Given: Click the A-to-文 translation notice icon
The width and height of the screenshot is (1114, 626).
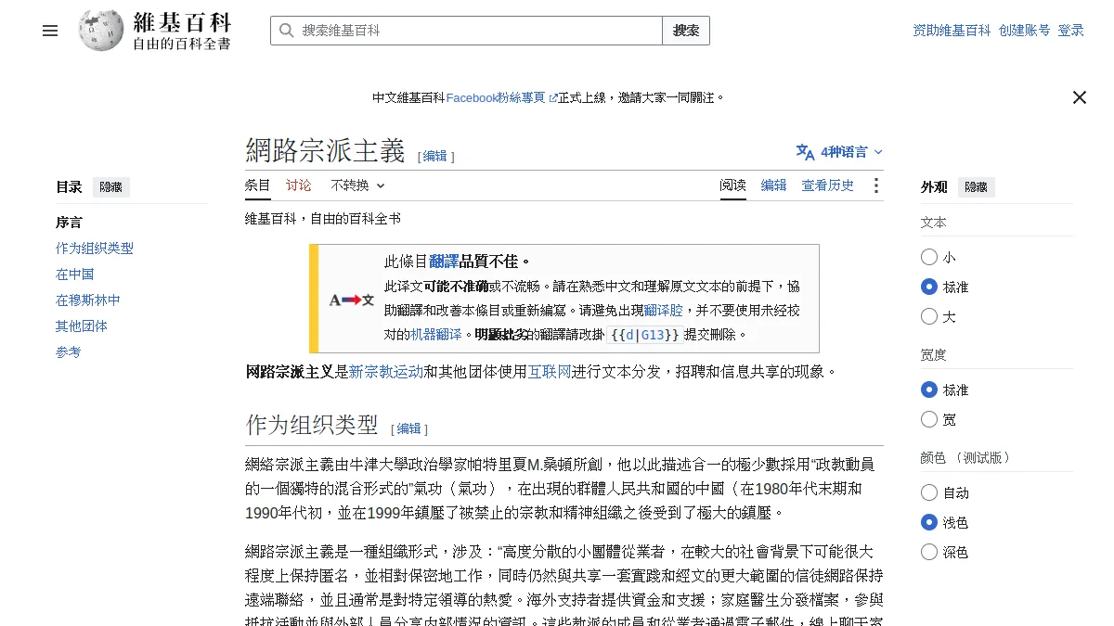Looking at the screenshot, I should point(351,300).
